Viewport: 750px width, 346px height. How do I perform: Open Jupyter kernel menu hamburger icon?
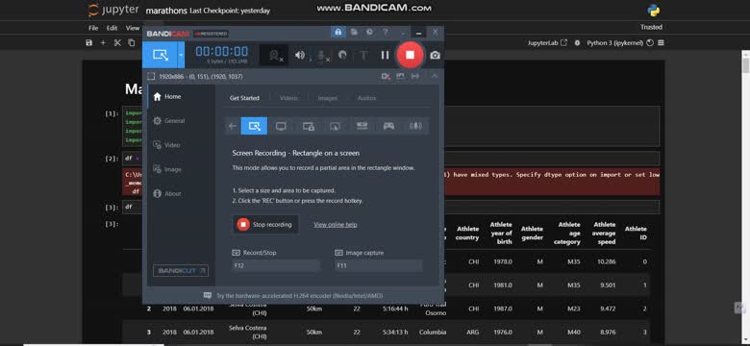tap(661, 43)
